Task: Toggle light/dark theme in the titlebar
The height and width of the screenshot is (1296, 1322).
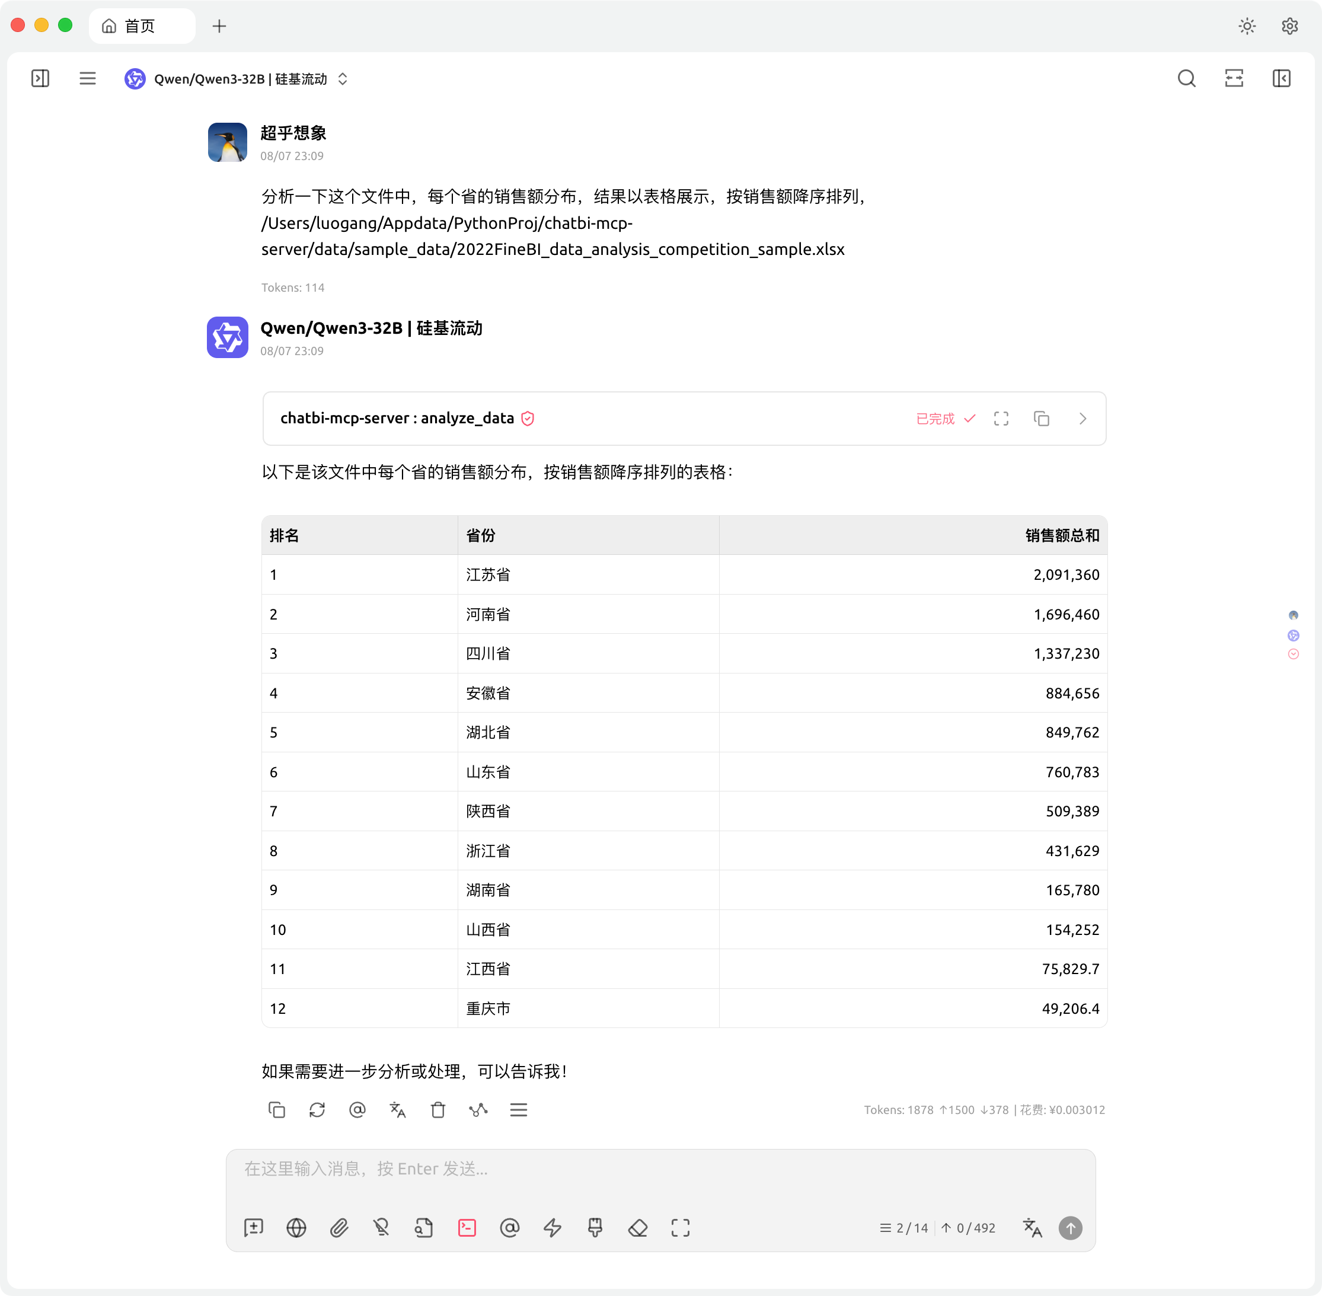Action: (x=1247, y=26)
